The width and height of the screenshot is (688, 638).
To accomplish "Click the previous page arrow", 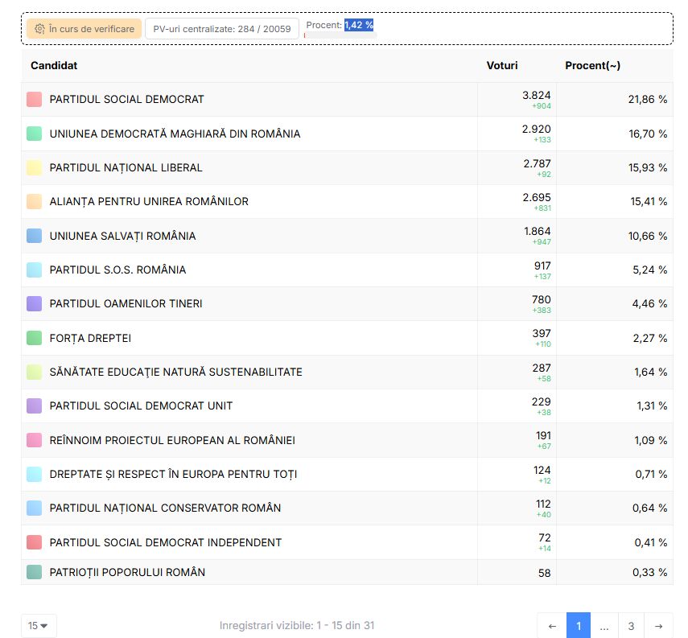I will tap(552, 626).
